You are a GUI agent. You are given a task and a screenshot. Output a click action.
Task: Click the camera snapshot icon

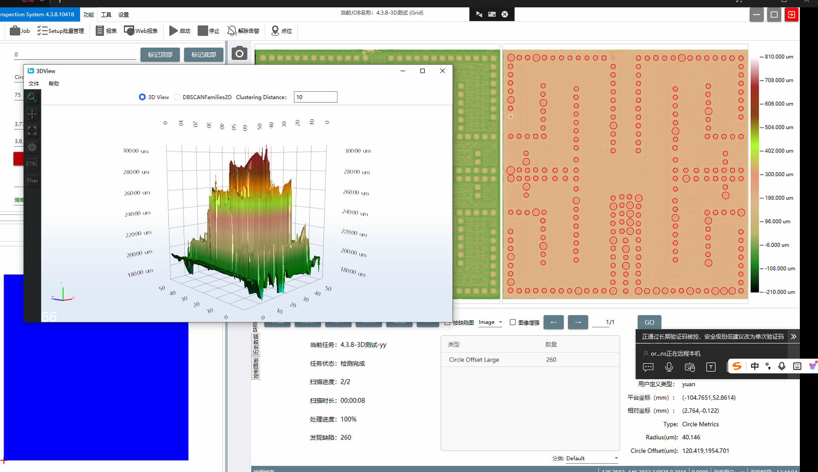pos(239,53)
